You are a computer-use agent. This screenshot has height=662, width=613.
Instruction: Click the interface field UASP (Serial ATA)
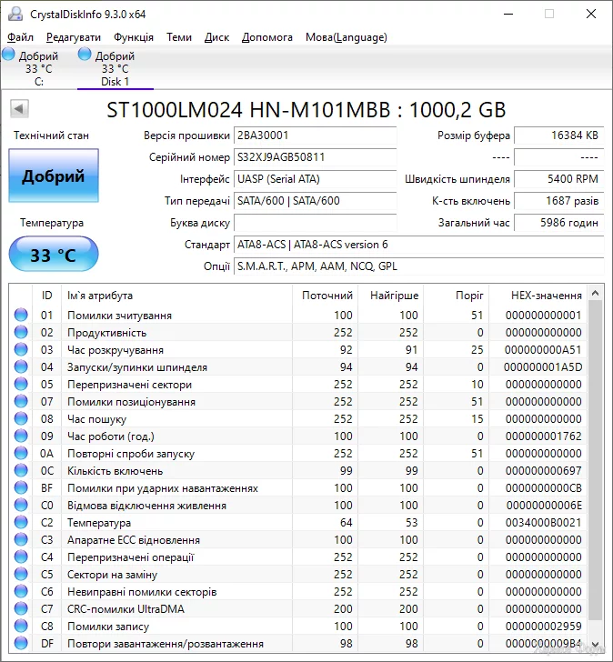316,179
